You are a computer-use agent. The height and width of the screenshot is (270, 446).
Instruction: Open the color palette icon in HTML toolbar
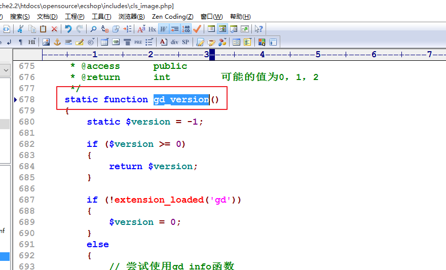pos(222,42)
